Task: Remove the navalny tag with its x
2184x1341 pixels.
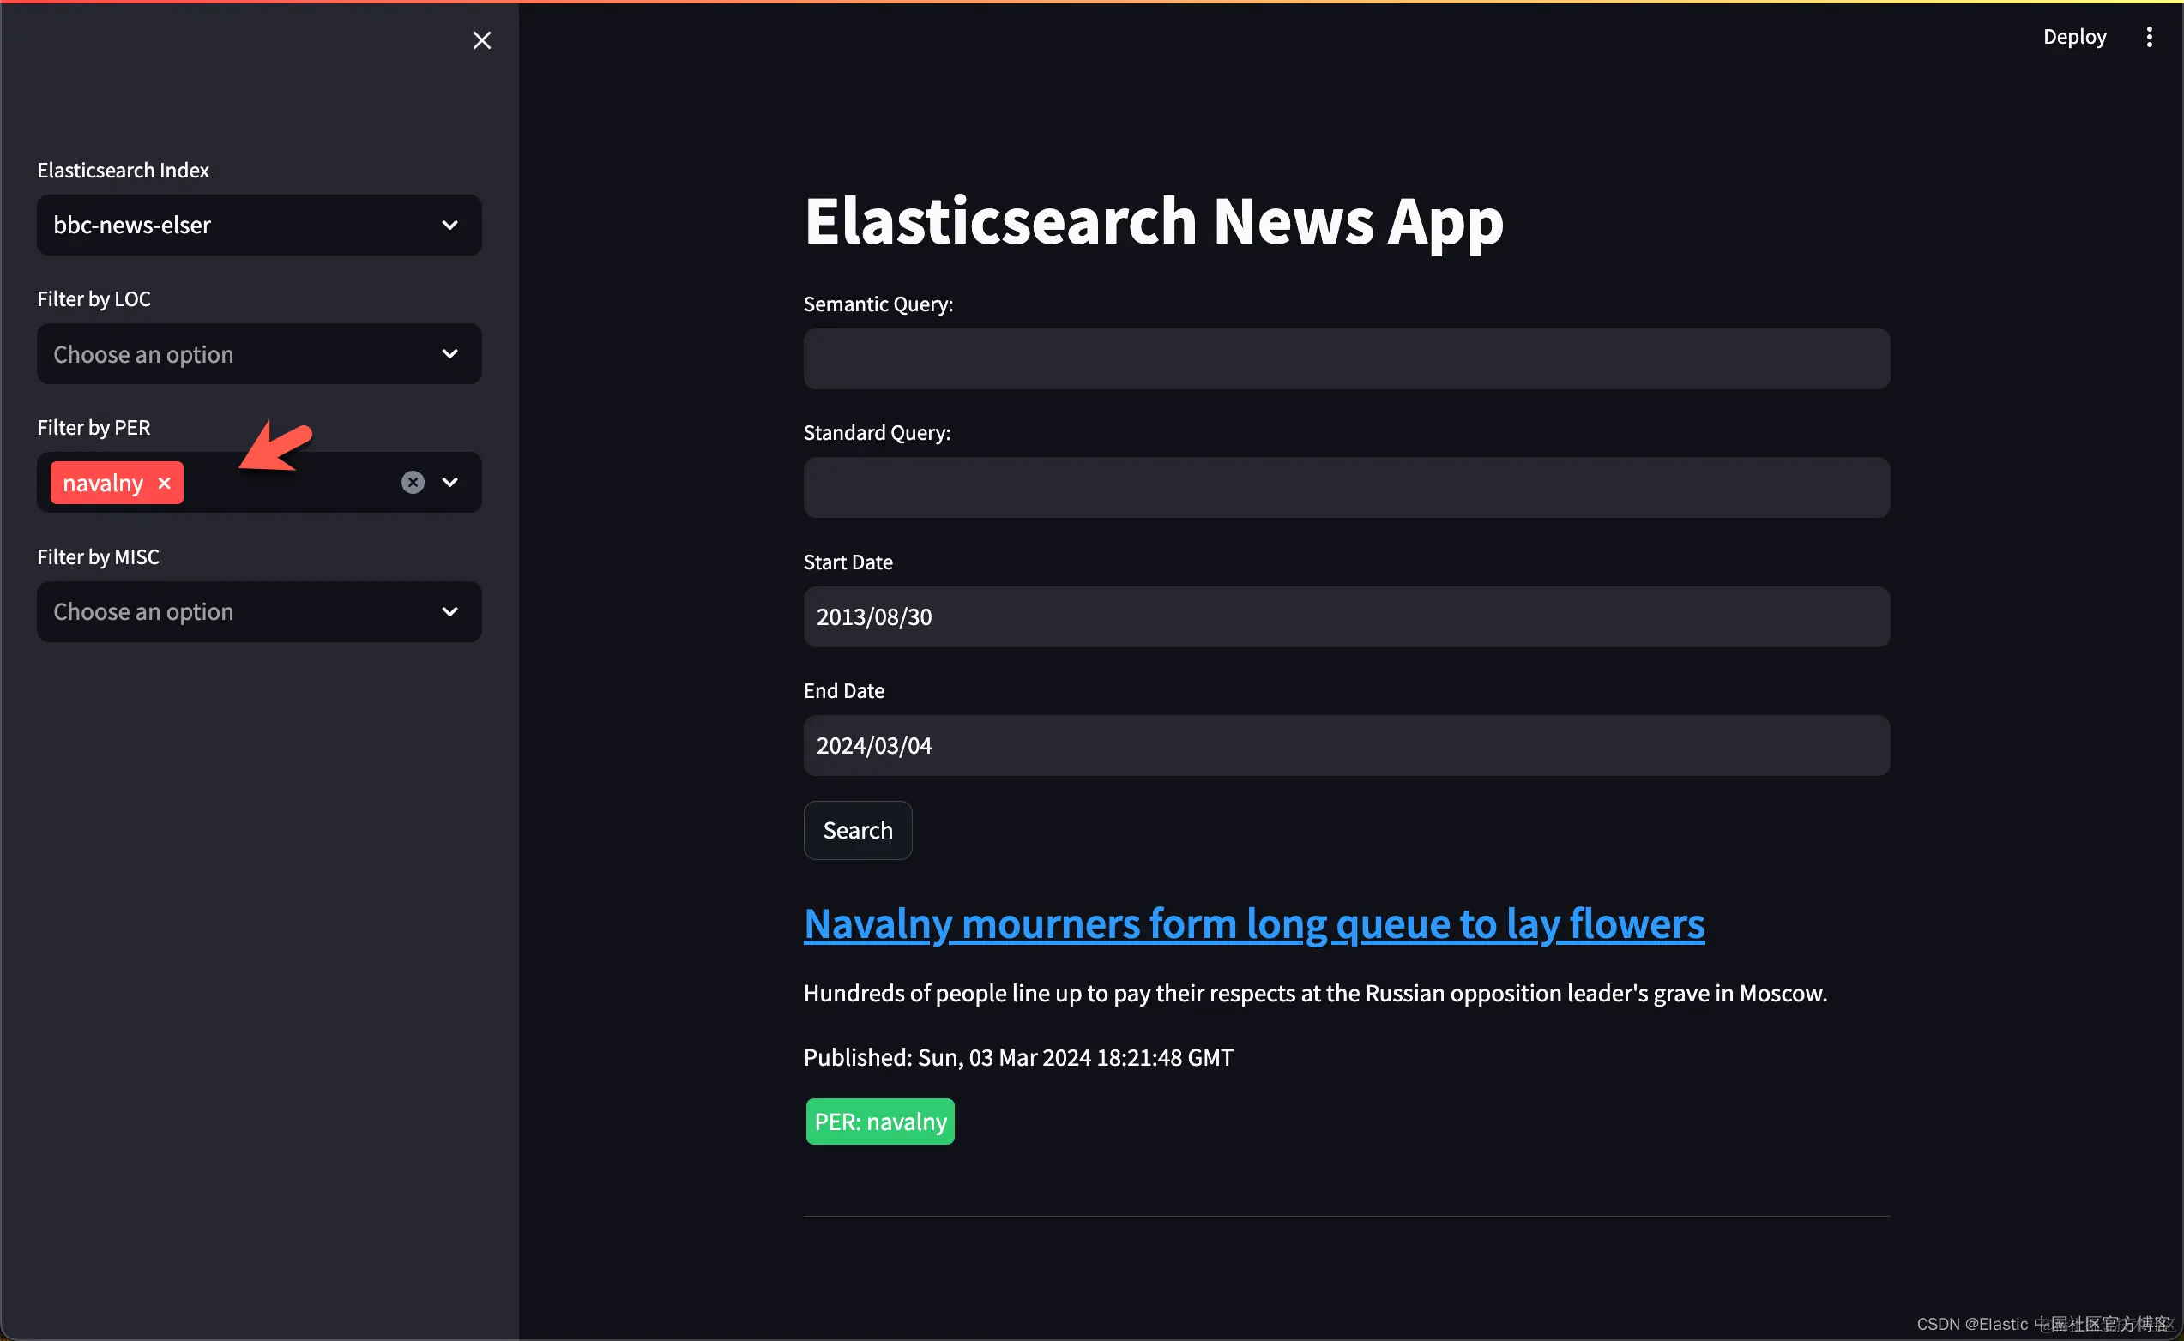Action: [164, 483]
